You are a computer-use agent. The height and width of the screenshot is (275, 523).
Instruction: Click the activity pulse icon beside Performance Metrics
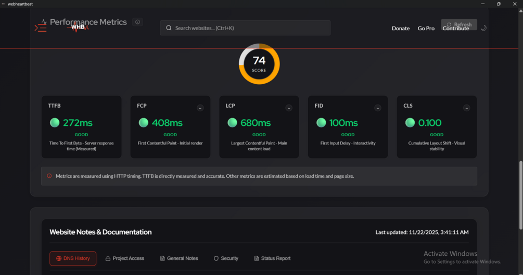click(44, 22)
